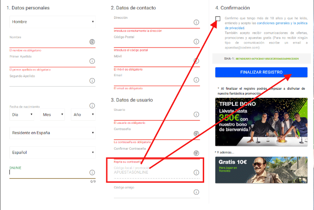Click the '3. Datos de usuario' heading
The width and height of the screenshot is (314, 210).
[132, 100]
